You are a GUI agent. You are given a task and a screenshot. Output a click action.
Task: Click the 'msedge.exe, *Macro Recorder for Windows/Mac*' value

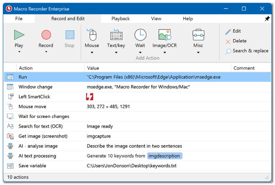(x=139, y=87)
